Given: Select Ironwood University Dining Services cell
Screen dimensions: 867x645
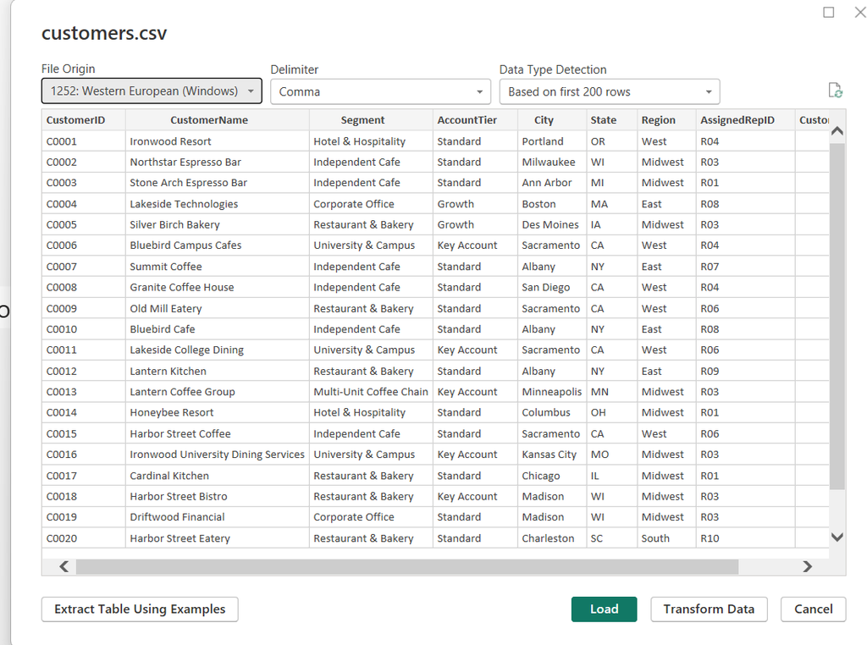Looking at the screenshot, I should [218, 455].
